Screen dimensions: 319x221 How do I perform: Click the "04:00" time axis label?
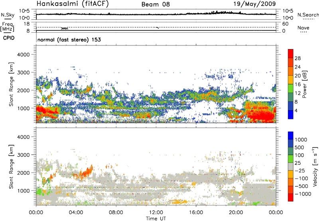[x=76, y=213]
